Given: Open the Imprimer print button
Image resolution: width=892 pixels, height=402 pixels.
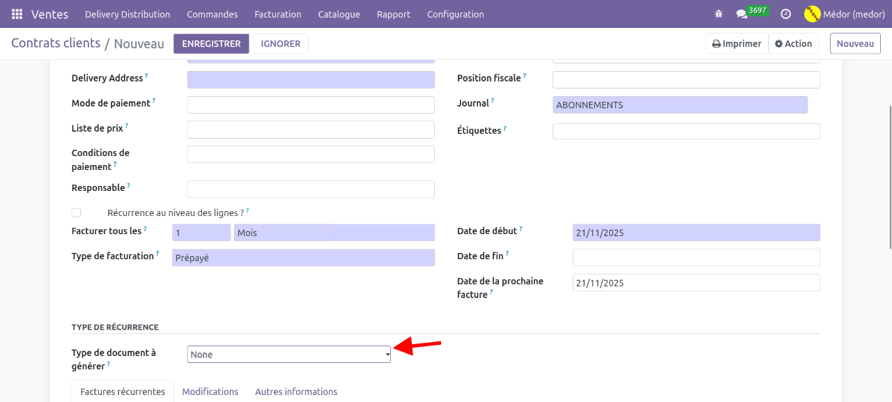Looking at the screenshot, I should click(737, 44).
